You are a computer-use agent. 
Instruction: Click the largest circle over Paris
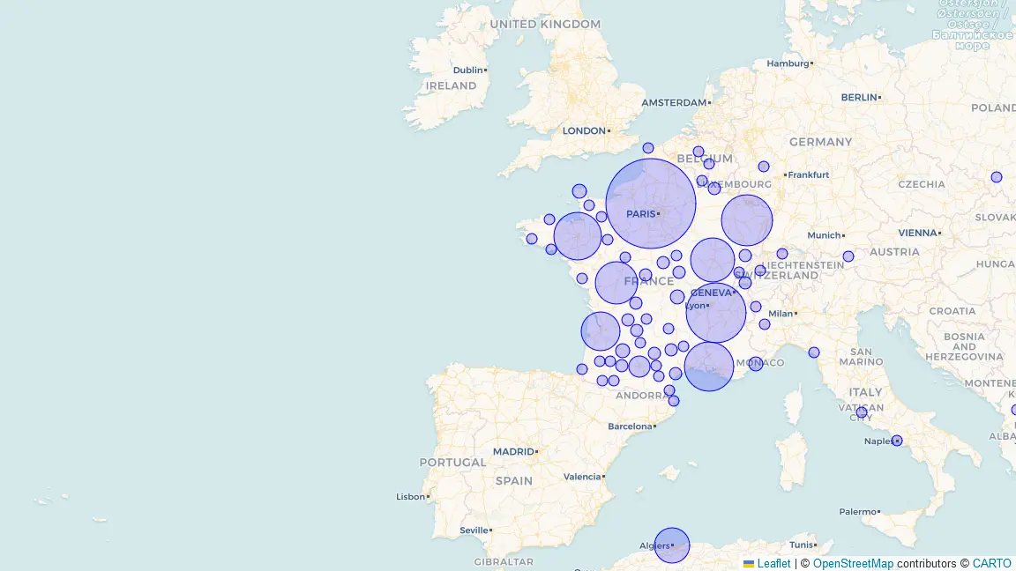point(651,204)
